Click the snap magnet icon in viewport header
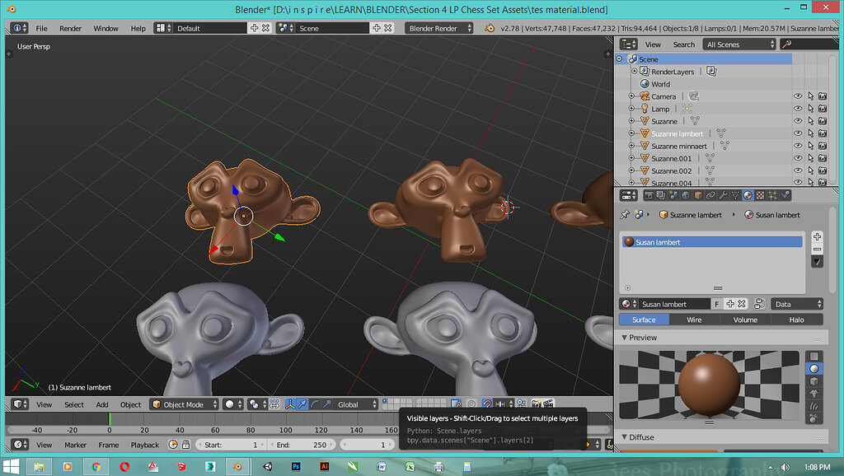This screenshot has height=476, width=844. (x=486, y=404)
